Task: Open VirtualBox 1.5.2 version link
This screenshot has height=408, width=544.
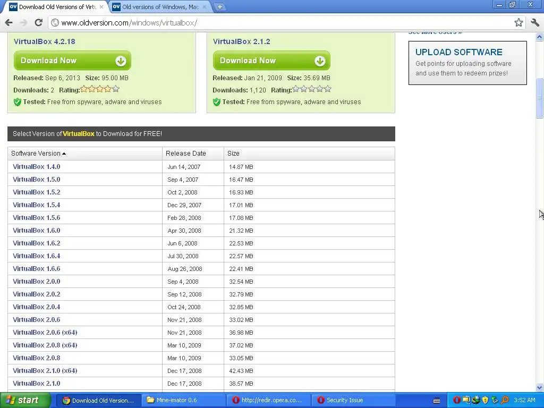Action: coord(37,192)
